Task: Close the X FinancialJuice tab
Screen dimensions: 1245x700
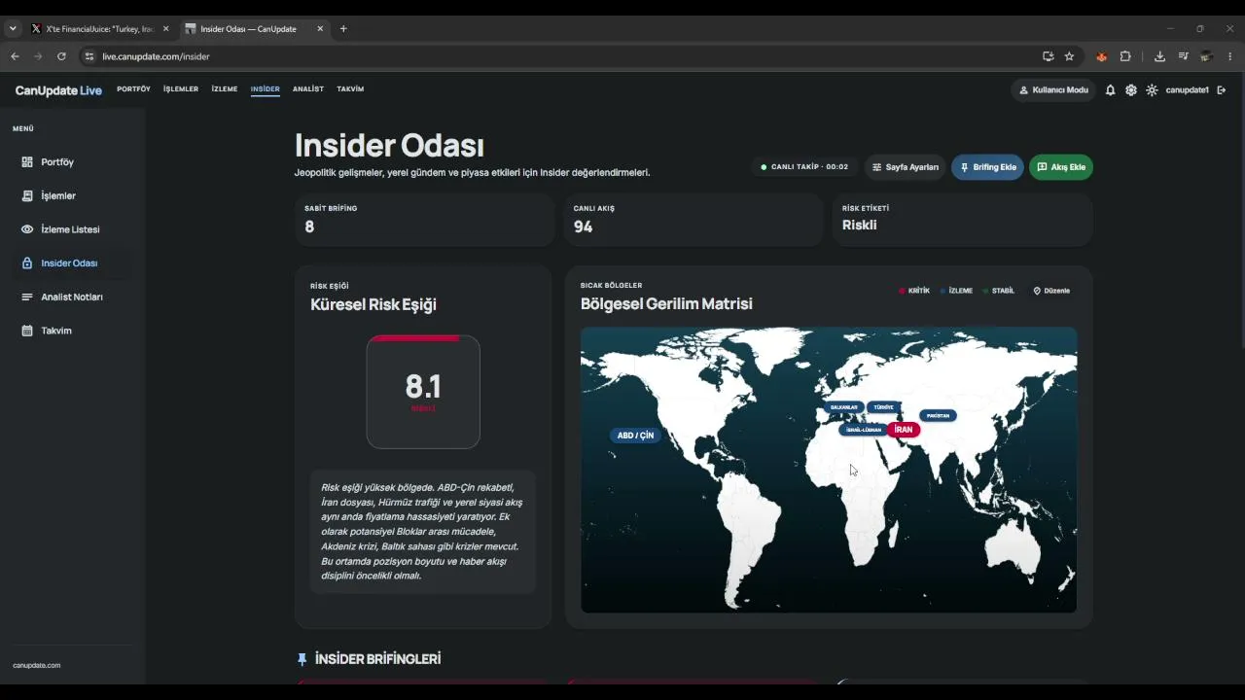Action: [165, 29]
